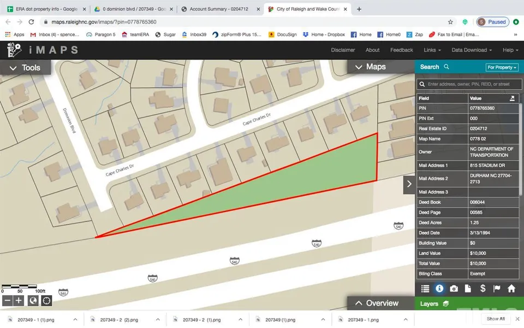
Task: Click the Disclaimer link
Action: 343,50
